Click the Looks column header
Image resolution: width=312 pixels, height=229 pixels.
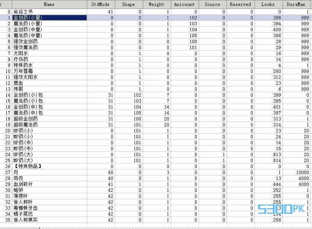[x=268, y=4]
